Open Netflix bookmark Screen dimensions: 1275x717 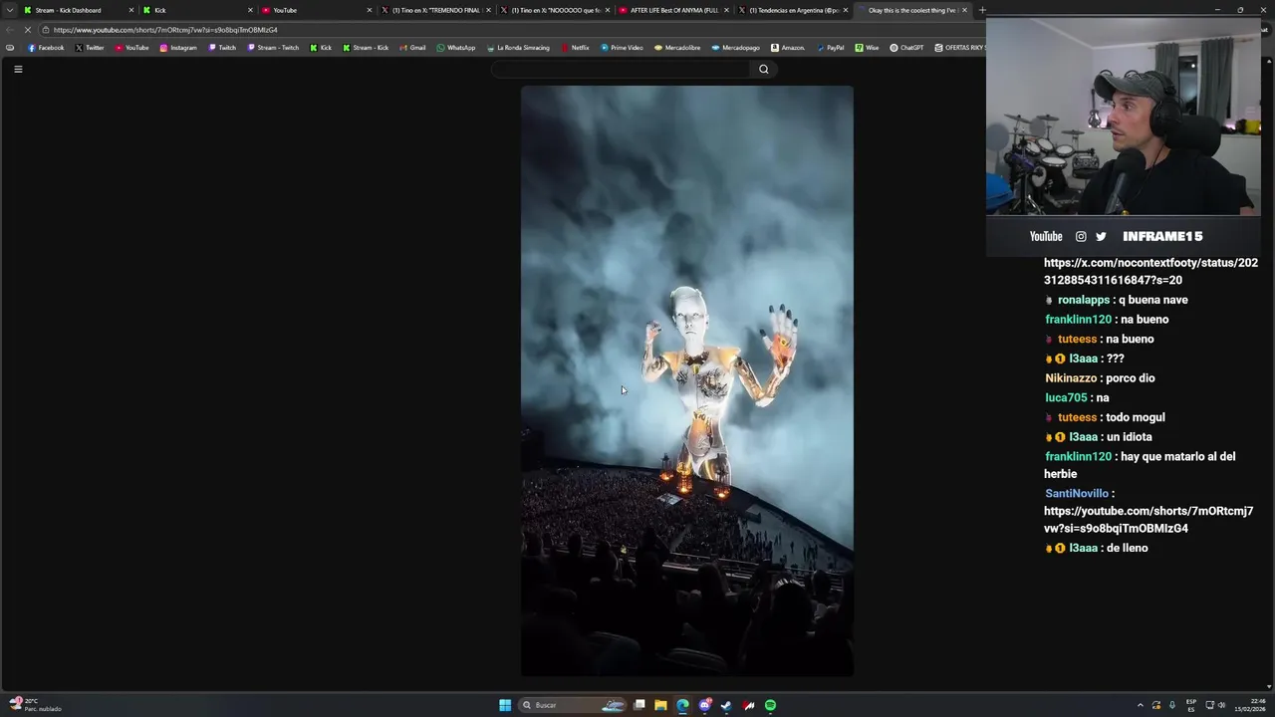pyautogui.click(x=575, y=48)
